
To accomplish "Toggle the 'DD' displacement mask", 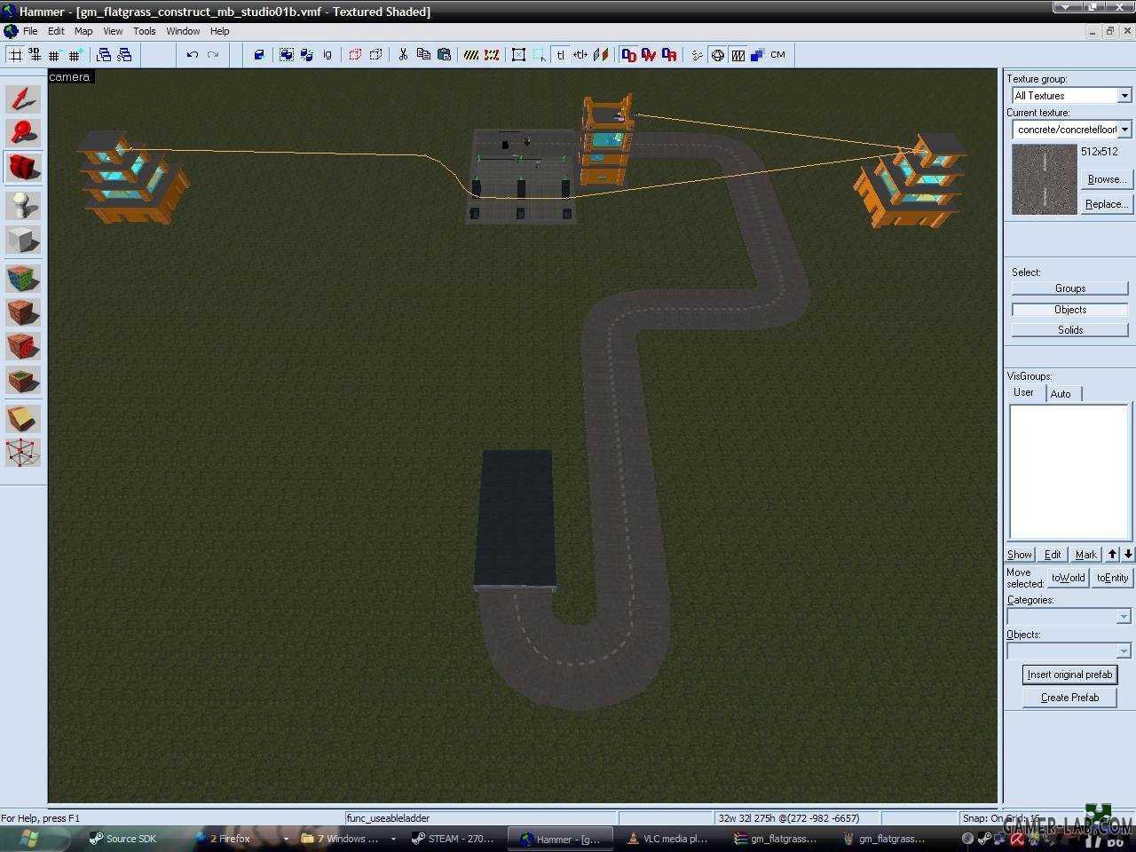I will pyautogui.click(x=628, y=55).
